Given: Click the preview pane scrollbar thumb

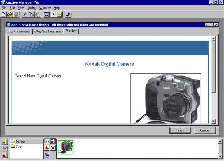Looking at the screenshot, I should pyautogui.click(x=214, y=67).
